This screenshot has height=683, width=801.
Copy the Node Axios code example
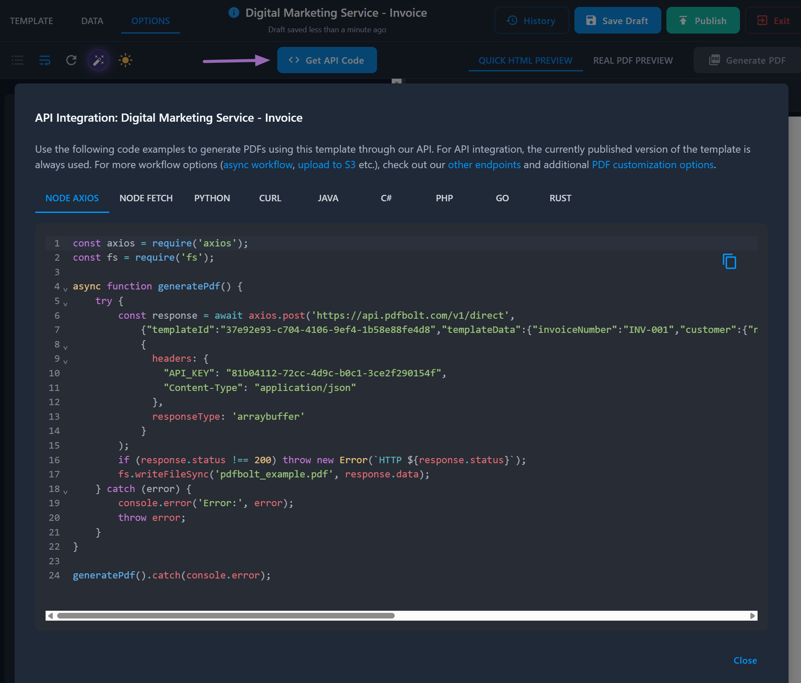730,262
